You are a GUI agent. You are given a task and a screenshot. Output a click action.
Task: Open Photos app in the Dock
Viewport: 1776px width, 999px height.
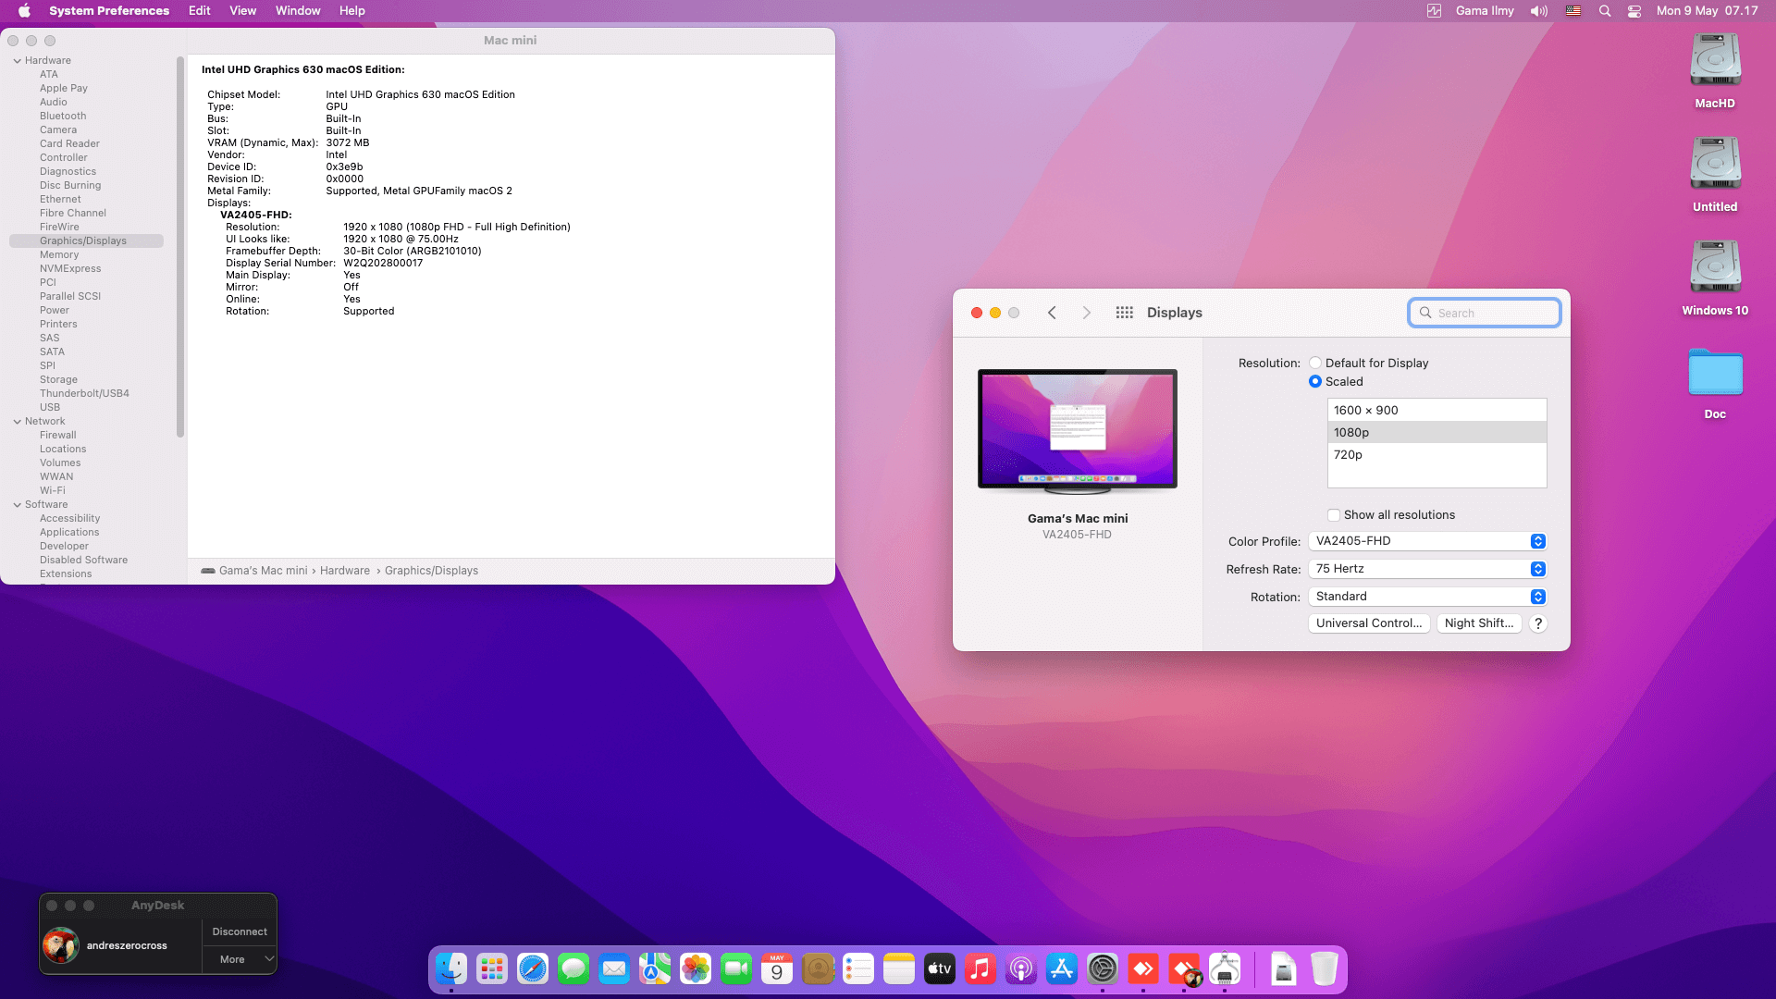coord(696,968)
